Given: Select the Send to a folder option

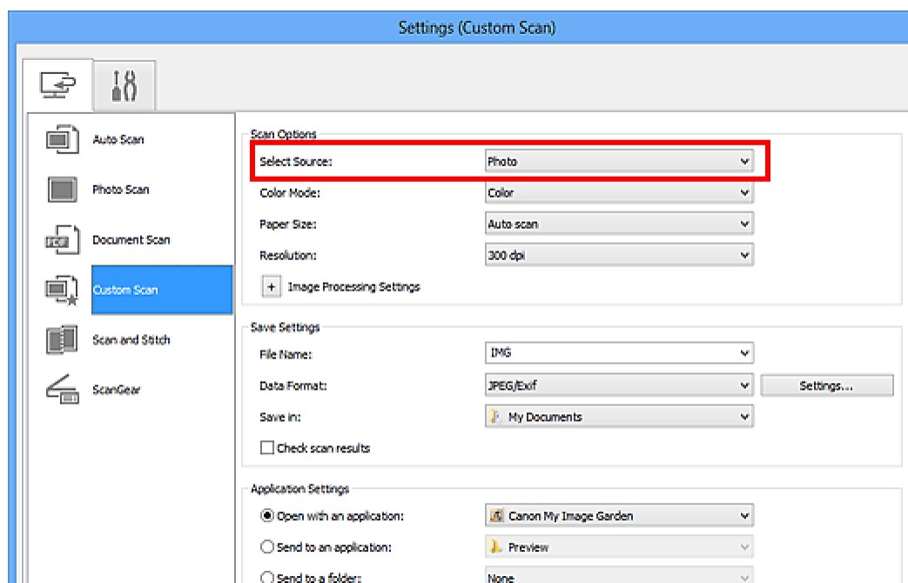Looking at the screenshot, I should coord(267,578).
